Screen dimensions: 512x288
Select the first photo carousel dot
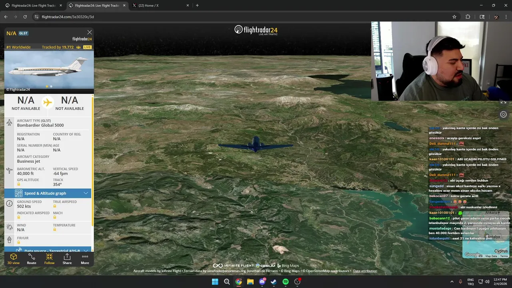coord(47,86)
